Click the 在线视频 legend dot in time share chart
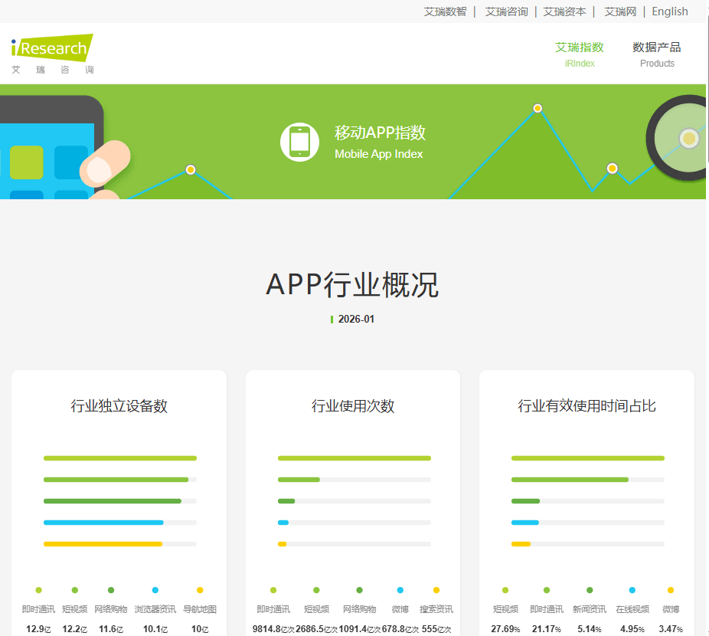709x636 pixels. [x=631, y=591]
